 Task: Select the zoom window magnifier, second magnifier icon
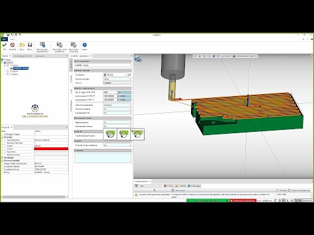click(209, 56)
